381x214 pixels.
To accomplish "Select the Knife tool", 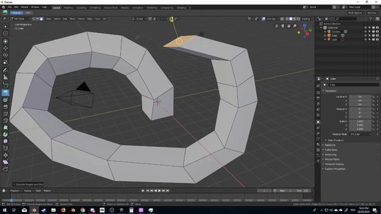I will coord(5,121).
